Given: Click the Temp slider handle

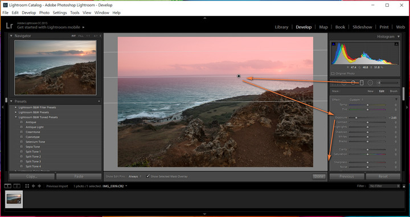Looking at the screenshot, I should [x=368, y=105].
